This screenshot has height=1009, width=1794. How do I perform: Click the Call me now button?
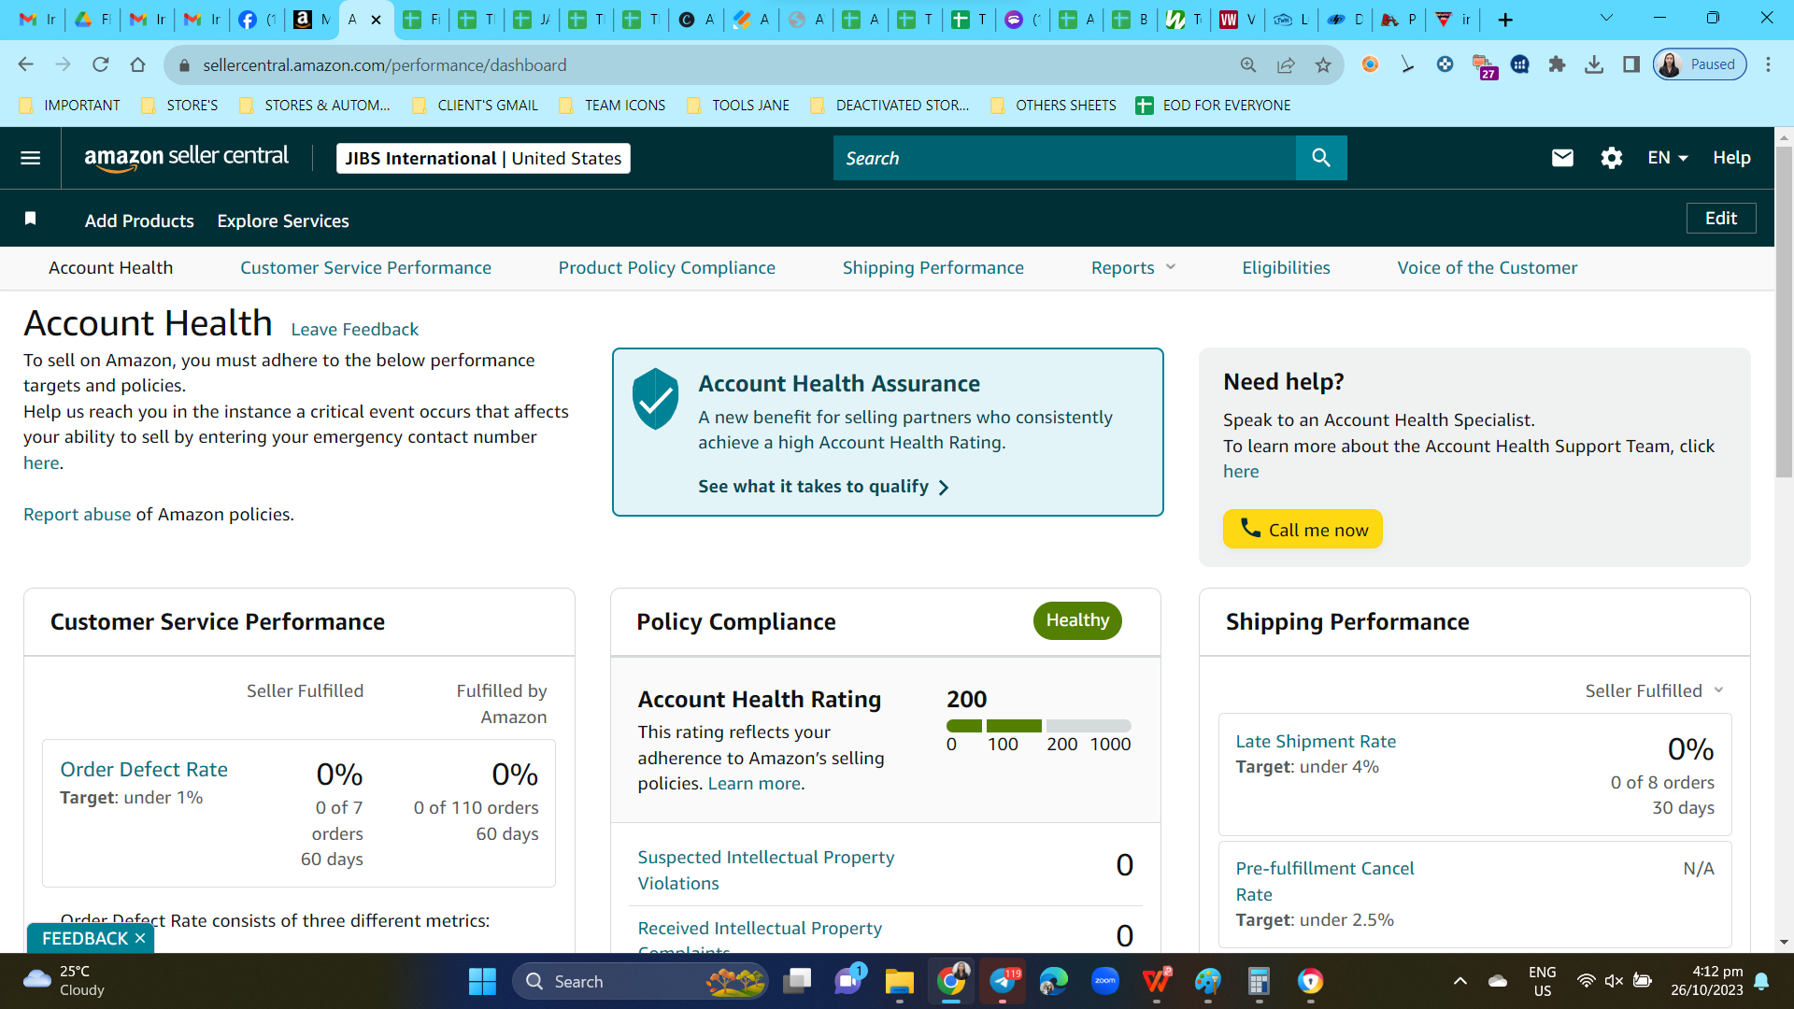point(1303,529)
